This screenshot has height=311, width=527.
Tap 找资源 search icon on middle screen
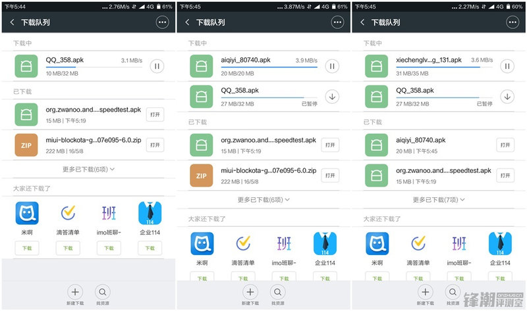coord(278,292)
